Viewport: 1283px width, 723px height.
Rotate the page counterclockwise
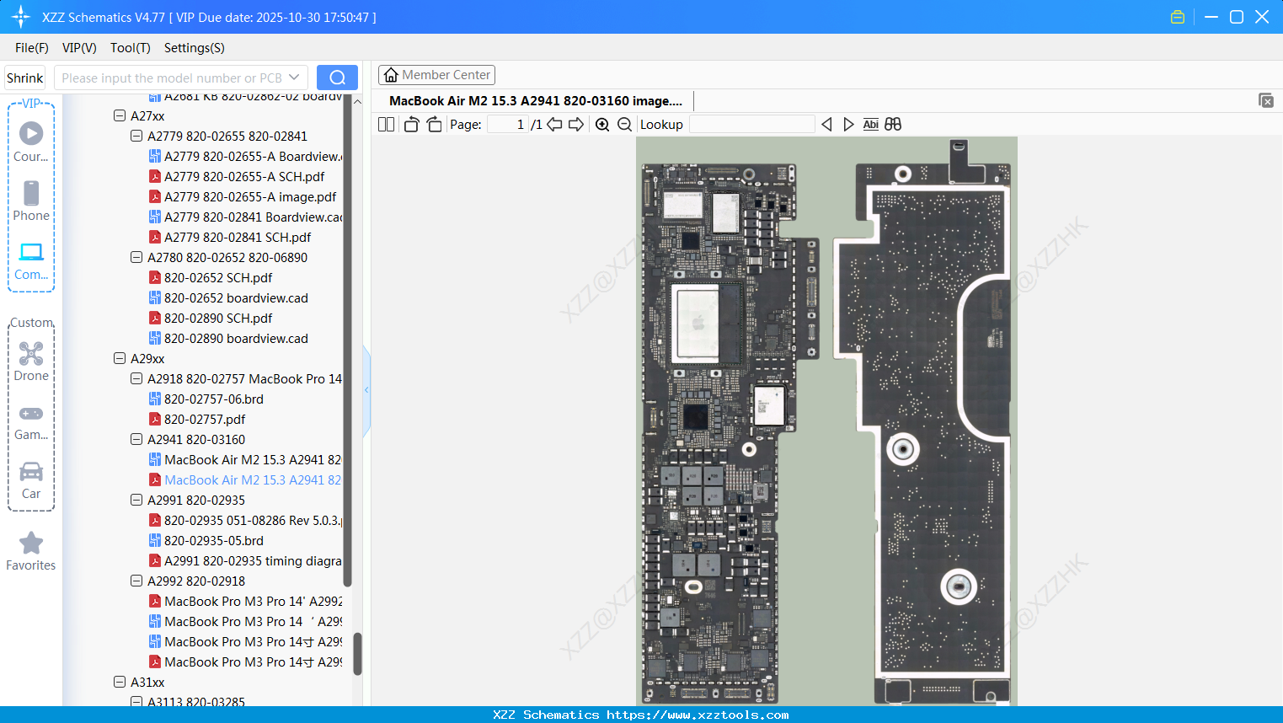pos(411,125)
